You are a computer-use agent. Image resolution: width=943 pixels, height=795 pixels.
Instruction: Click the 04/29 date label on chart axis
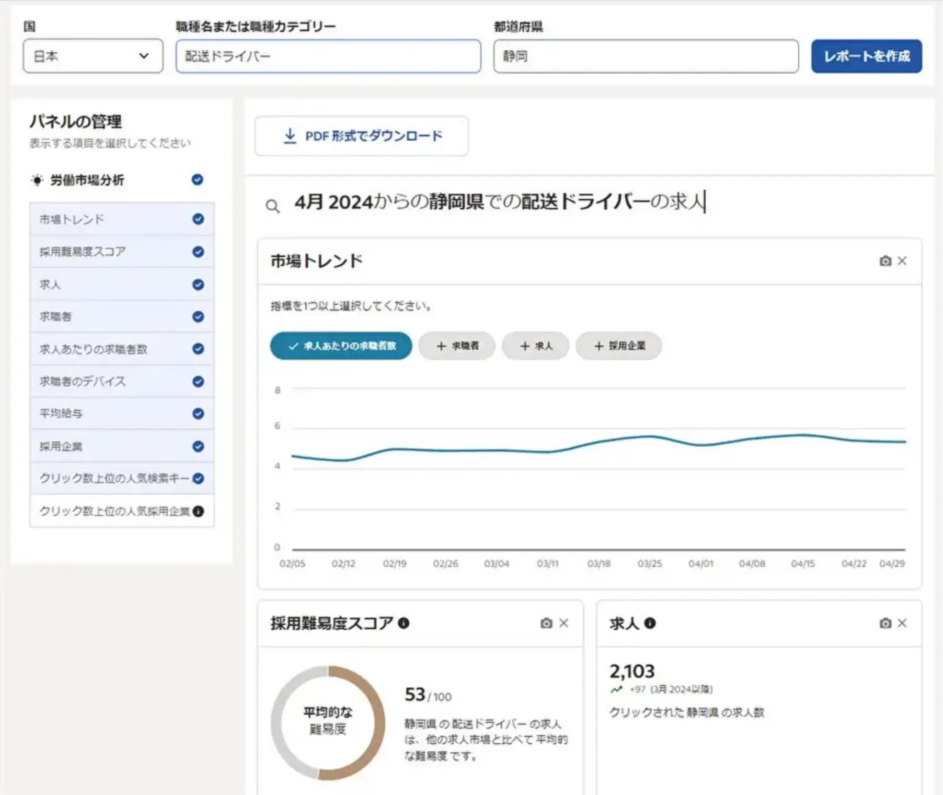(892, 563)
